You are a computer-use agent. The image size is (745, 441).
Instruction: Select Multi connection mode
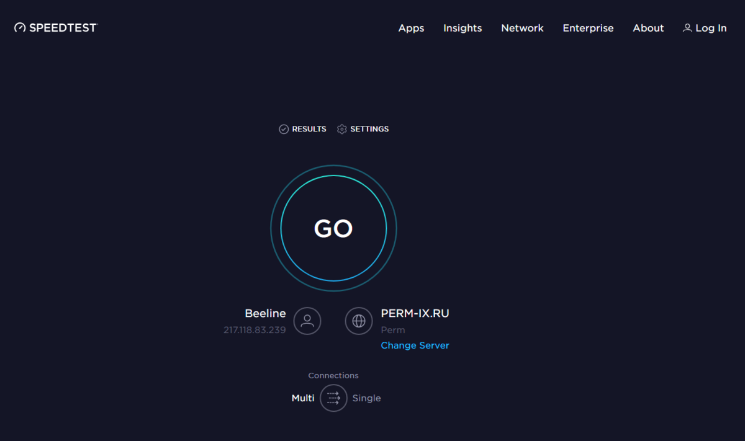pos(303,398)
